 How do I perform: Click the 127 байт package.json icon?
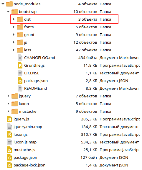(x=9, y=158)
